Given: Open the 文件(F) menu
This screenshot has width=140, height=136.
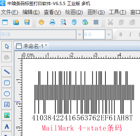Looking at the screenshot, I should pyautogui.click(x=9, y=12).
